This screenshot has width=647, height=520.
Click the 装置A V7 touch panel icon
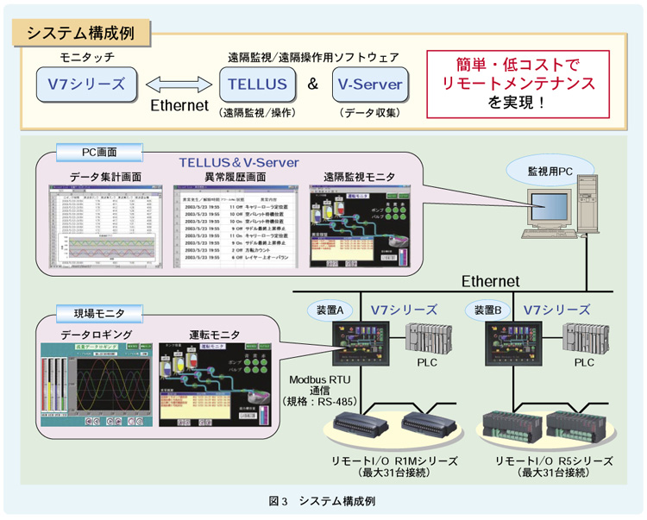[361, 343]
